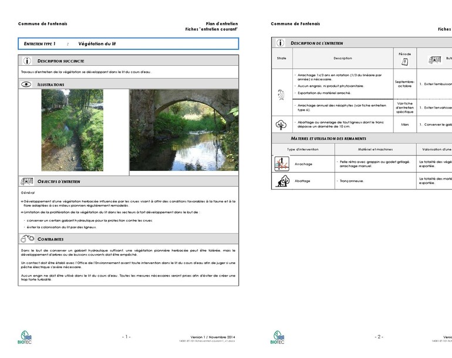Click 'Matériel et machines' column header
Screen dimensions: 452x358
(x=375, y=149)
